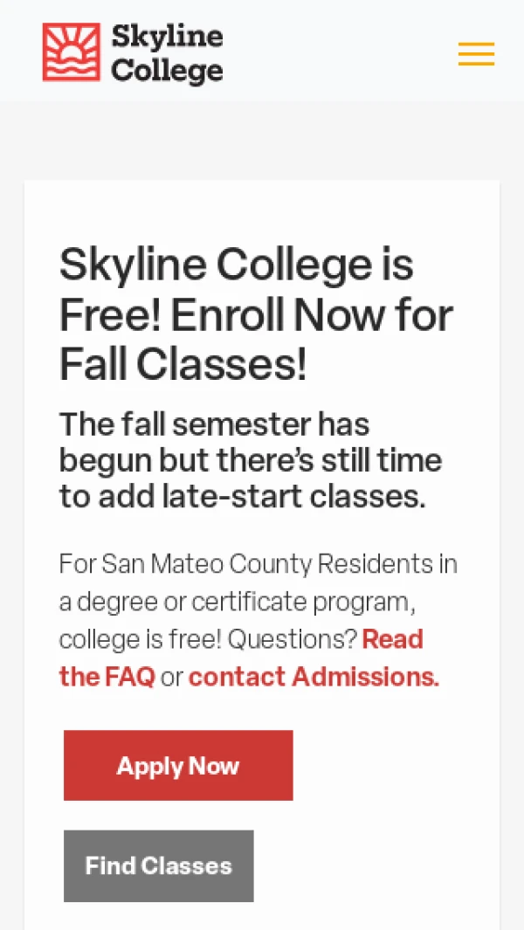The image size is (524, 930).
Task: Click the text "college is free! Questions?"
Action: tap(208, 639)
